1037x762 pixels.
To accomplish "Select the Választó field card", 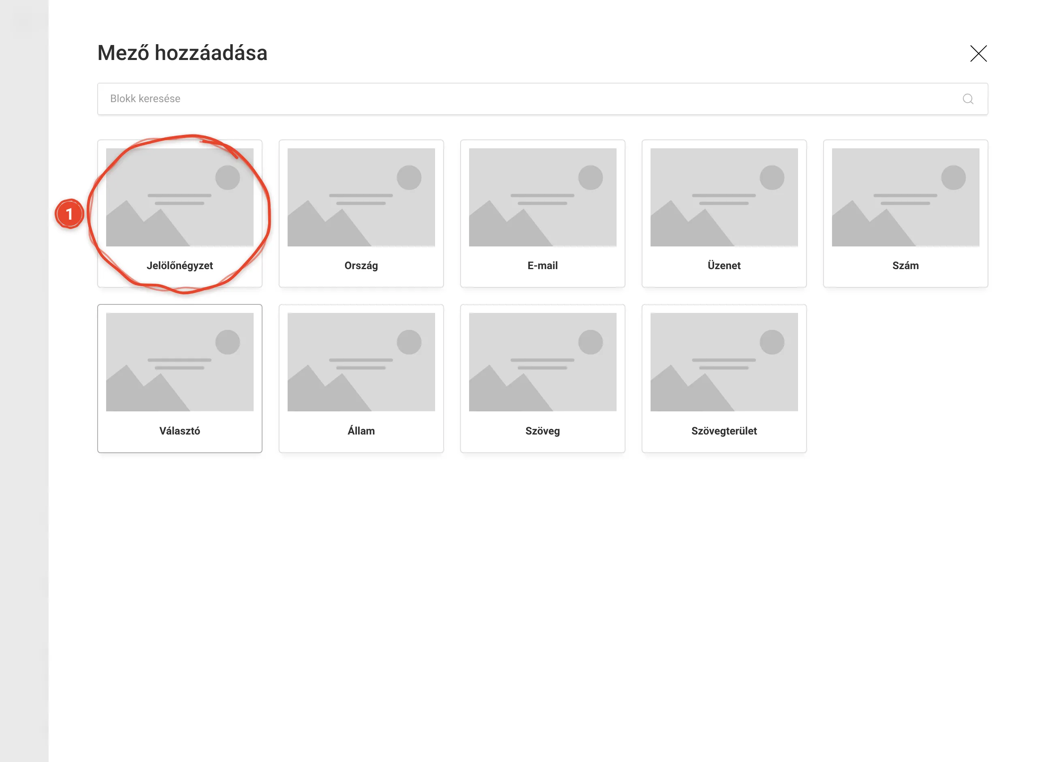I will pyautogui.click(x=180, y=378).
